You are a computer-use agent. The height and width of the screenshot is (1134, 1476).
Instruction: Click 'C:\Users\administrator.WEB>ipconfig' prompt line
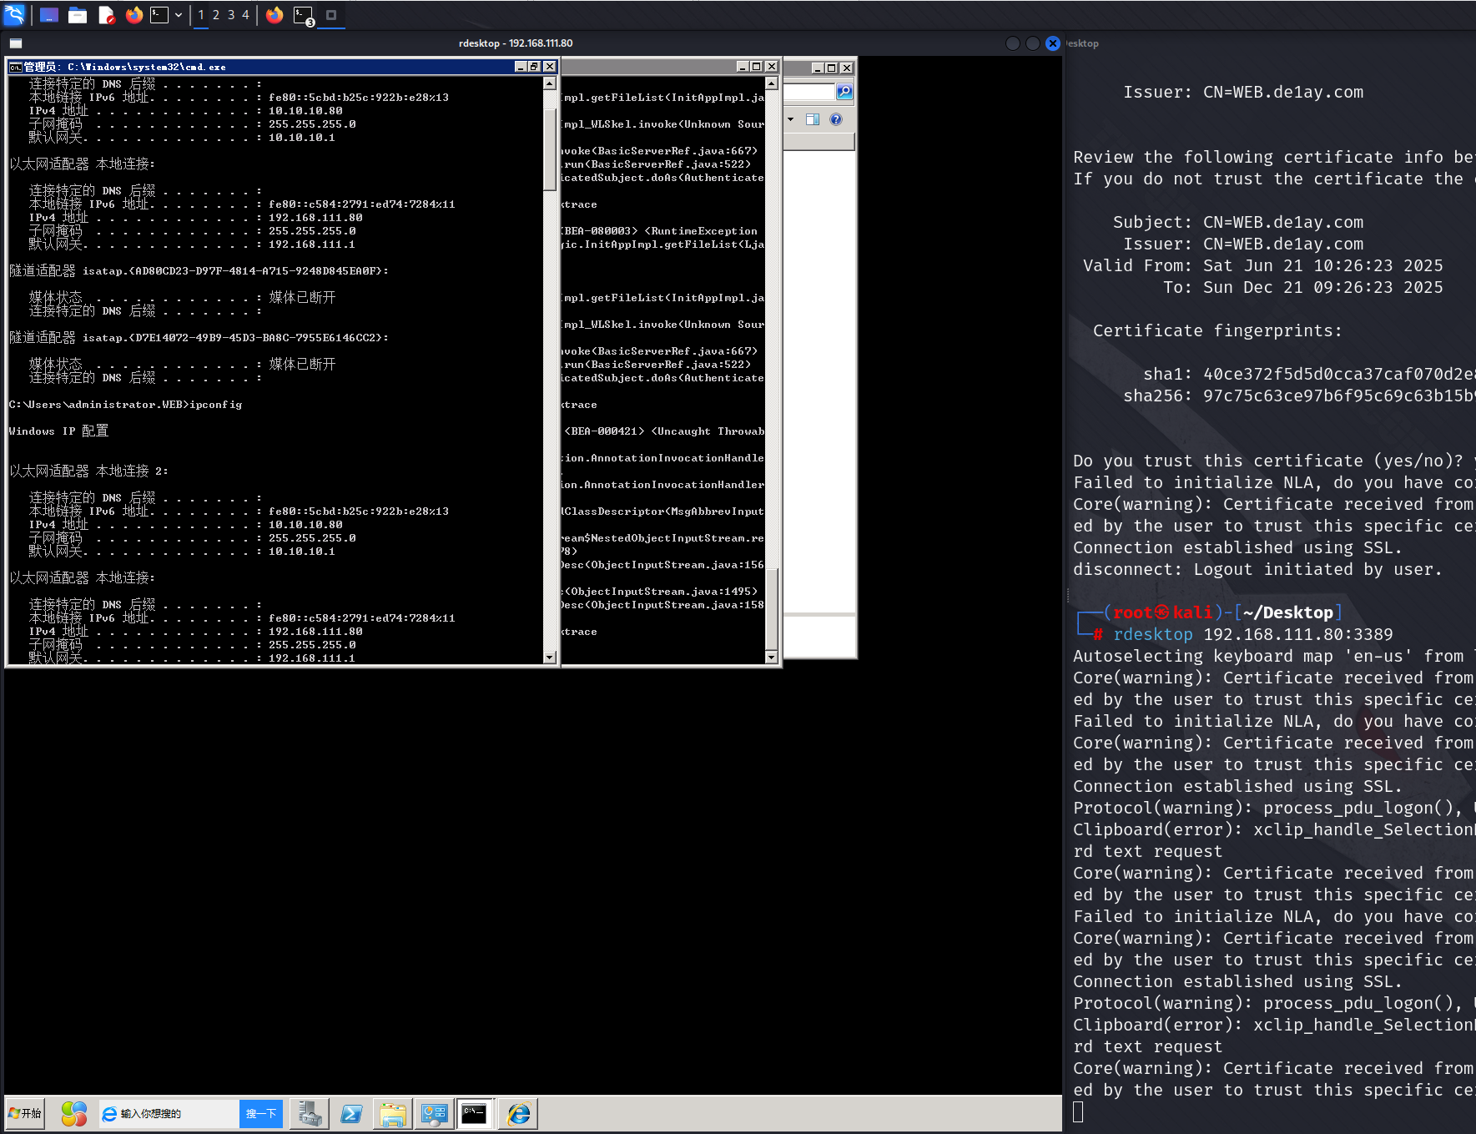tap(126, 405)
